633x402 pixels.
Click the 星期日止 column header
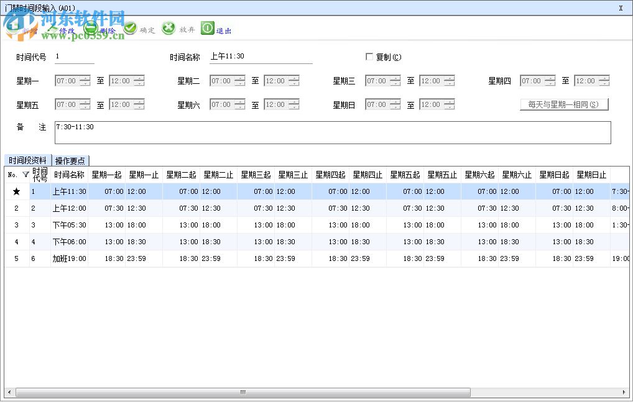(x=591, y=175)
